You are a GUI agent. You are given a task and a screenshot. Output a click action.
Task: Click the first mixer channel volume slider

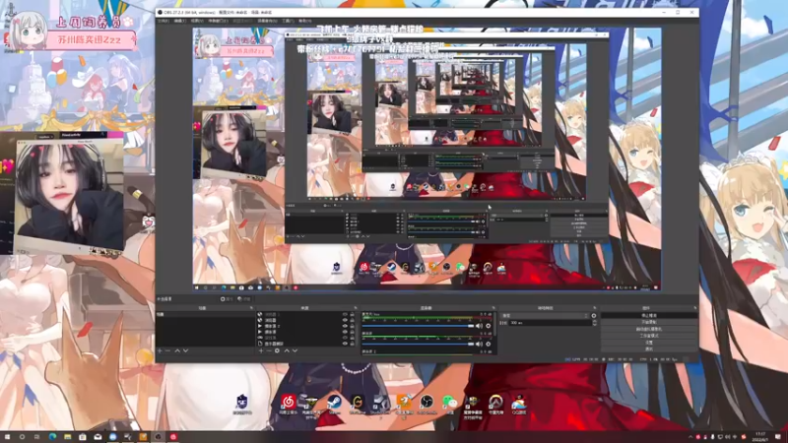(x=418, y=326)
